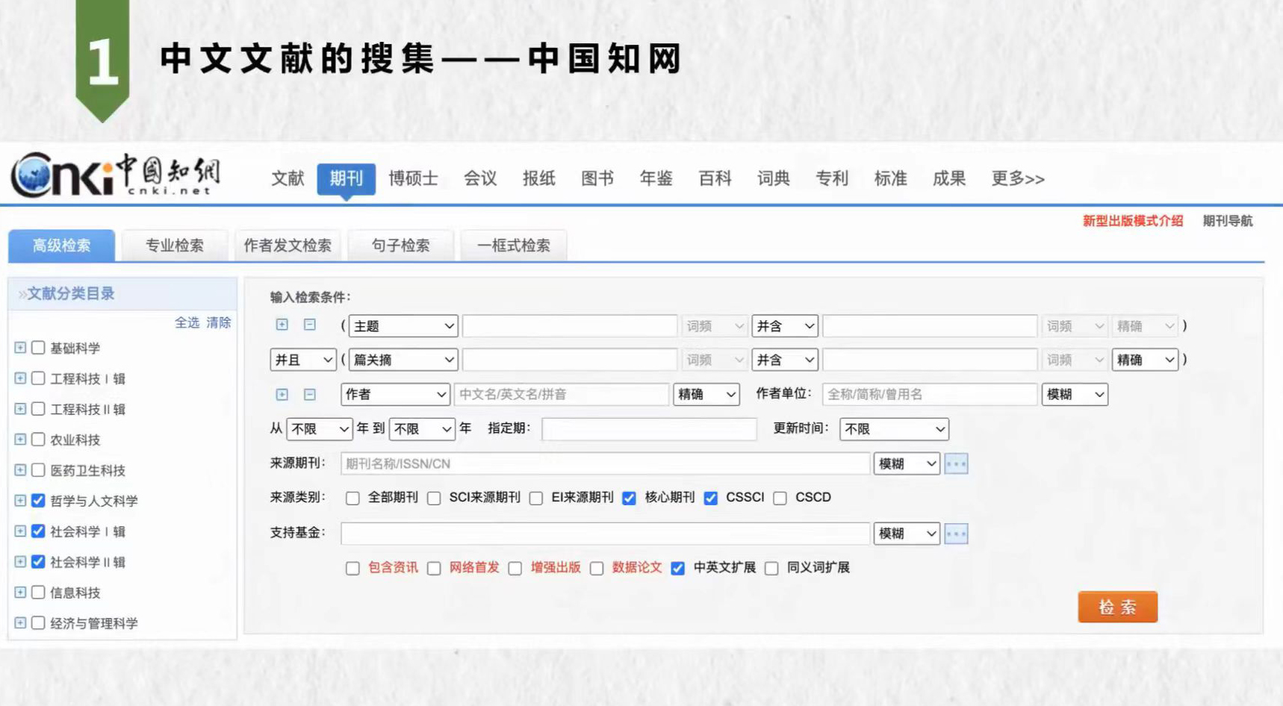Image resolution: width=1283 pixels, height=706 pixels.
Task: Open the 并且 logical operator dropdown
Action: coord(302,360)
